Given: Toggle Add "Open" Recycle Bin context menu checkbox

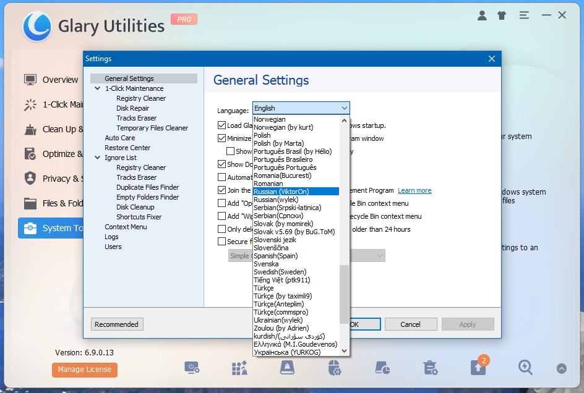Looking at the screenshot, I should click(x=221, y=203).
